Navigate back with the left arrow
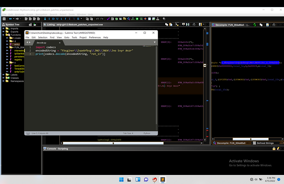The image size is (284, 184). (11, 19)
